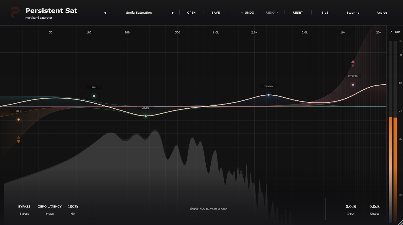Open the Analog mode selector

click(382, 13)
